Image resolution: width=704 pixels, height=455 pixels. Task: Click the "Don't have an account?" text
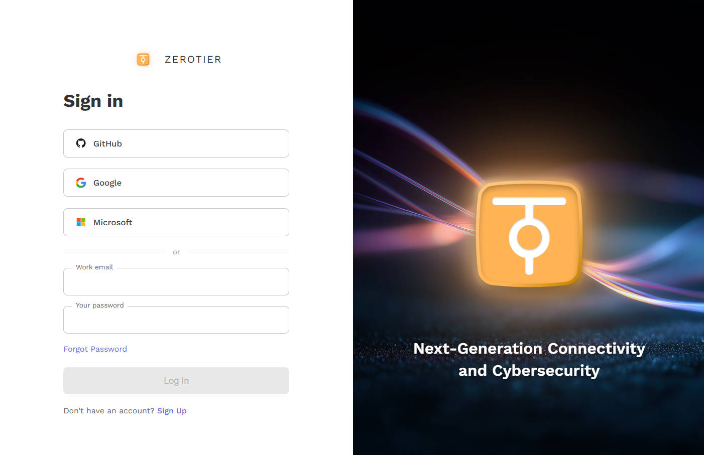coord(109,411)
